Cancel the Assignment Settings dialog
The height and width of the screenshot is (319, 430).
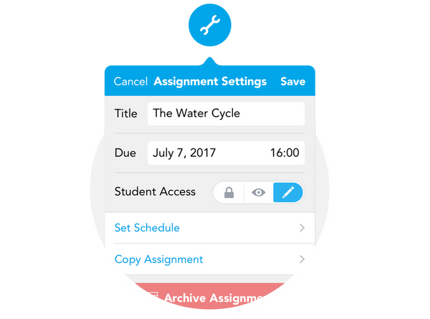(x=130, y=82)
